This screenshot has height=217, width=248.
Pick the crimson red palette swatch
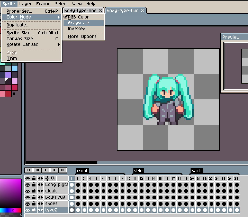coord(14,87)
